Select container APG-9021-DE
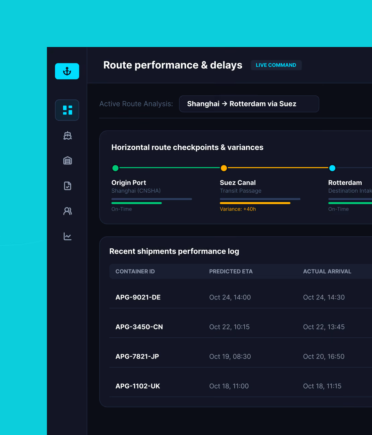This screenshot has width=372, height=435. click(x=138, y=297)
